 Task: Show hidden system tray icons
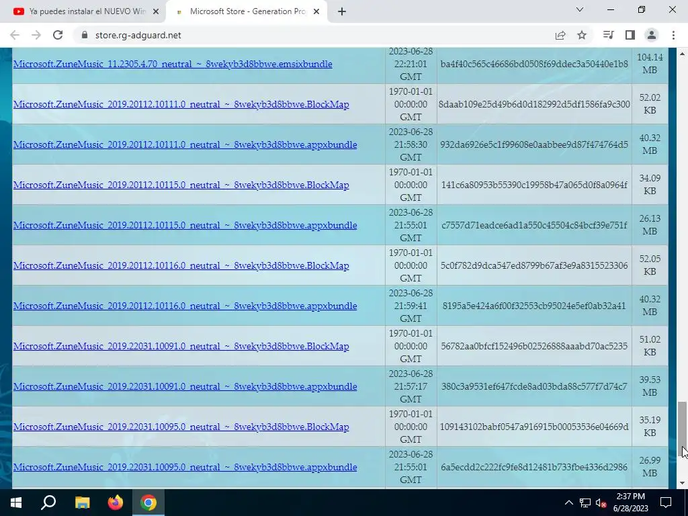[568, 503]
